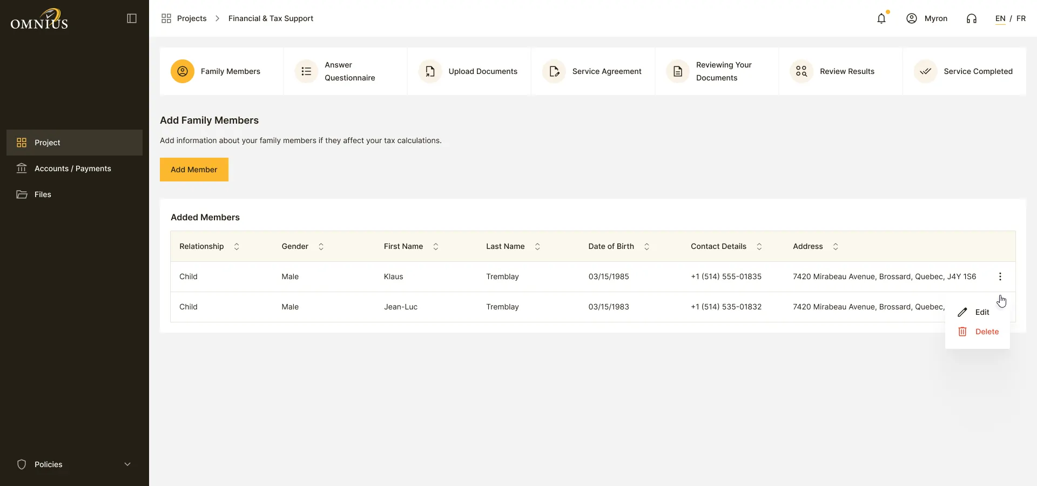Image resolution: width=1037 pixels, height=486 pixels.
Task: Click the Projects grid icon in breadcrumb
Action: [166, 18]
